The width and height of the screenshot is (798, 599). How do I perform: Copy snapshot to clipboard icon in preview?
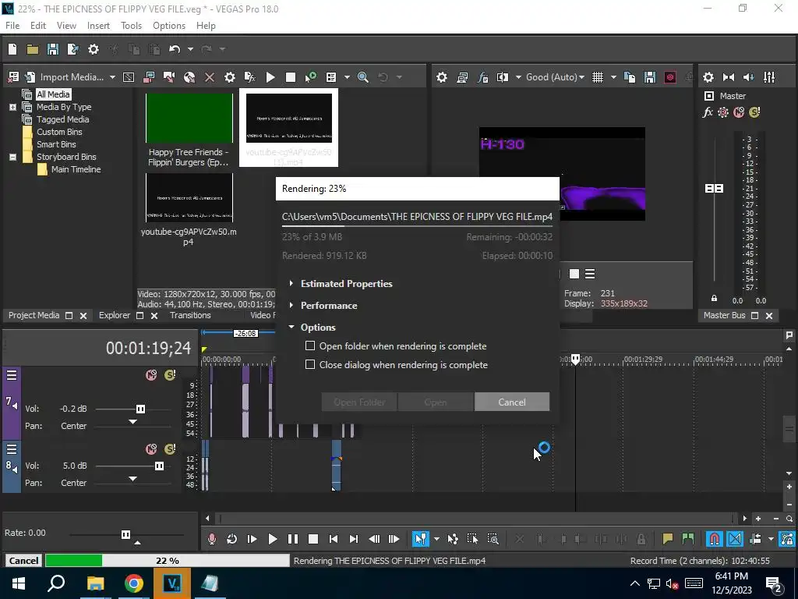click(630, 77)
